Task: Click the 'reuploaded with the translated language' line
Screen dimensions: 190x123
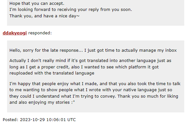Action: pyautogui.click(x=52, y=73)
